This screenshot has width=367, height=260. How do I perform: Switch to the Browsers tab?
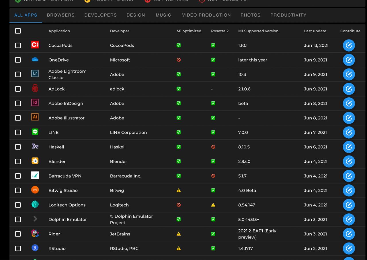(x=61, y=15)
